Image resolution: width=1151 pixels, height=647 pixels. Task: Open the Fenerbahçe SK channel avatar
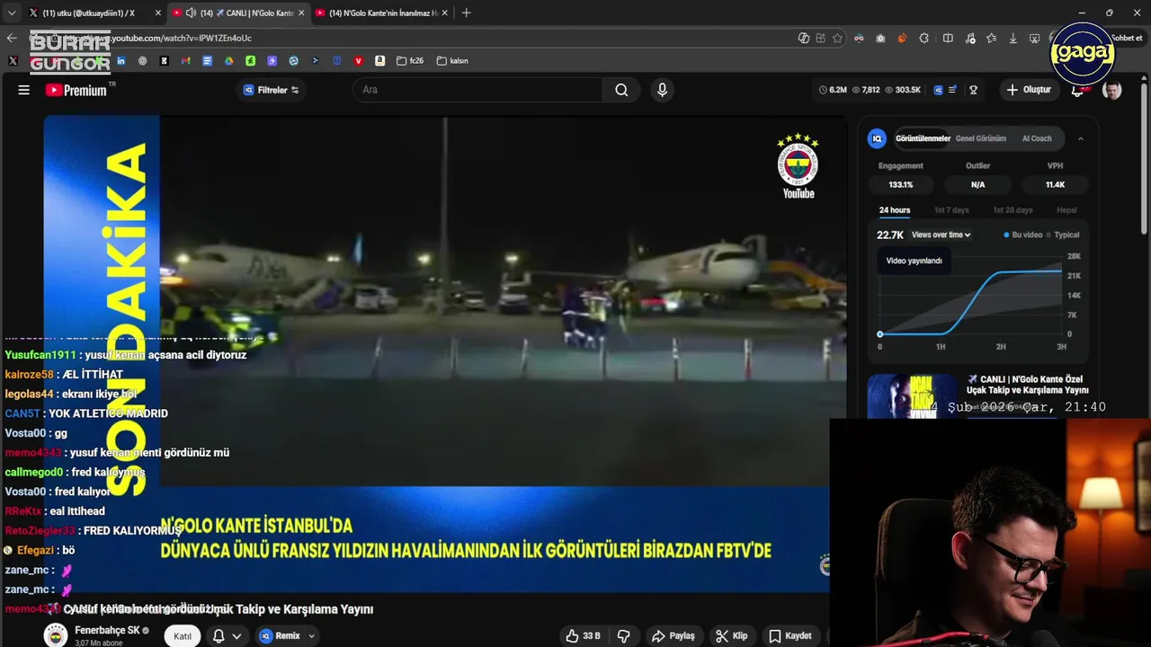56,635
